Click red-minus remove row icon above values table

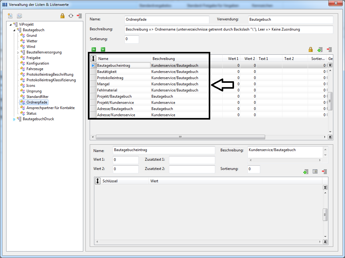click(329, 50)
